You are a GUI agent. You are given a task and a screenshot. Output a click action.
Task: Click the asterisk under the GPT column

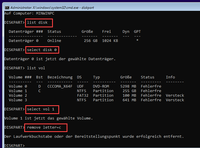[137, 40]
